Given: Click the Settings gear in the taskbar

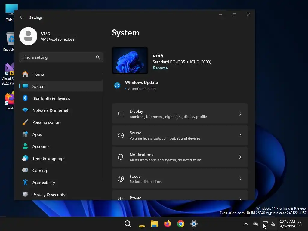Looking at the screenshot, I should pyautogui.click(x=194, y=224).
